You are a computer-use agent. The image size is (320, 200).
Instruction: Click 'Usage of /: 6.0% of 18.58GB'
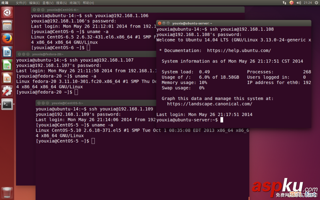[200, 77]
